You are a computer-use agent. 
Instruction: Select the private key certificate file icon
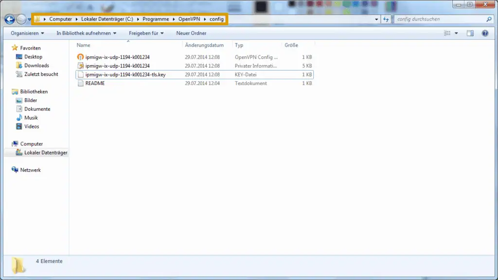coord(81,66)
